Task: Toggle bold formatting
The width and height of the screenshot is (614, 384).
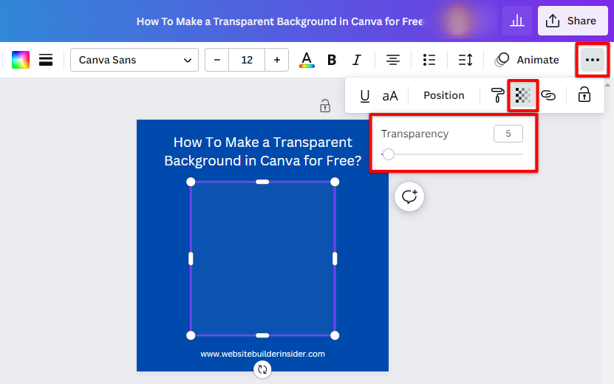Action: point(332,60)
